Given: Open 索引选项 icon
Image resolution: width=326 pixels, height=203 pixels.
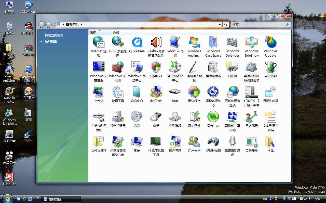Looking at the screenshot, I should point(175,119).
